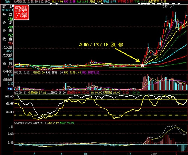Click the blue X10 volume scale label

point(10,89)
